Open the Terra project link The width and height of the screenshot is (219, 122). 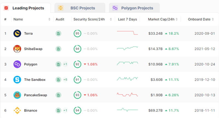[x=28, y=33]
